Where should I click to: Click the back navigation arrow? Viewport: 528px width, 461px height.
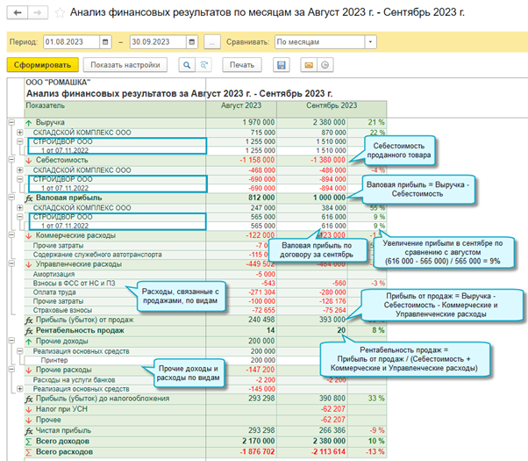(18, 13)
